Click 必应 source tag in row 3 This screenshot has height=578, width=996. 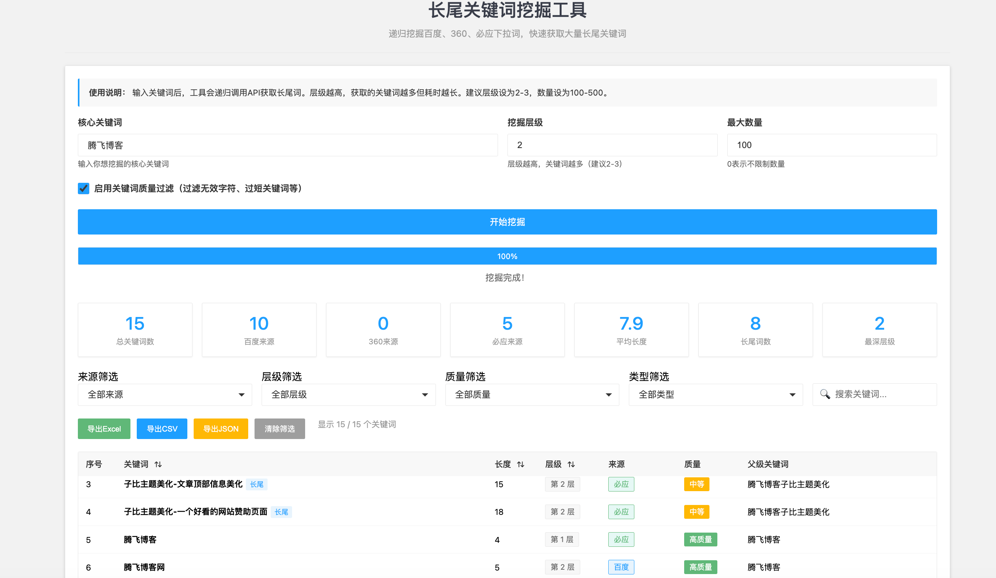point(621,484)
